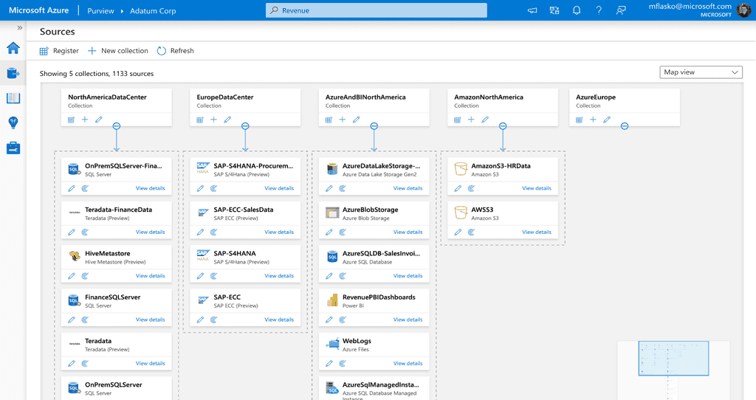The image size is (756, 400).
Task: Select the AzureDataLakeStorage source title
Action: pyautogui.click(x=382, y=166)
